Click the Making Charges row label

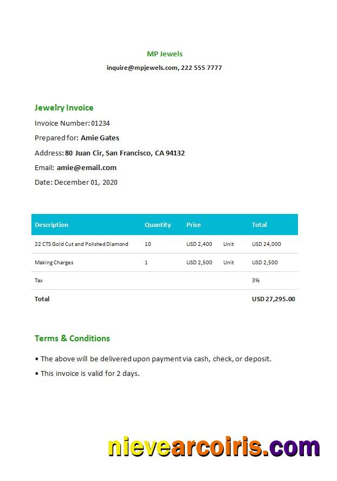54,263
